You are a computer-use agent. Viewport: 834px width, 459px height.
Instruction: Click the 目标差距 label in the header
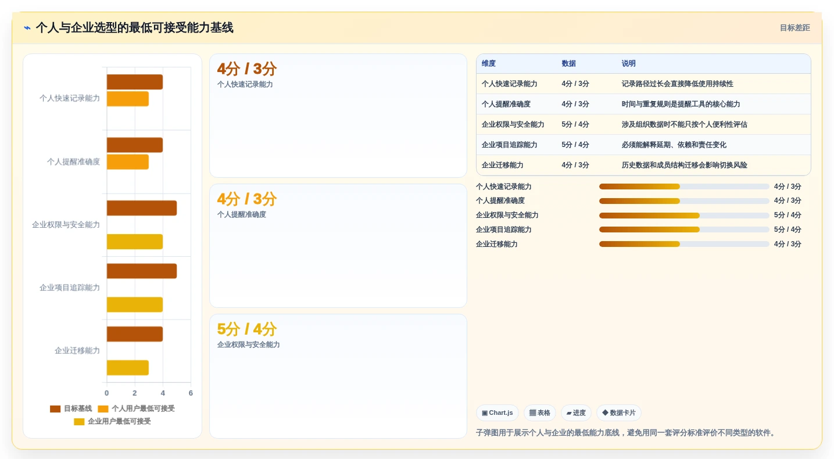click(x=794, y=28)
